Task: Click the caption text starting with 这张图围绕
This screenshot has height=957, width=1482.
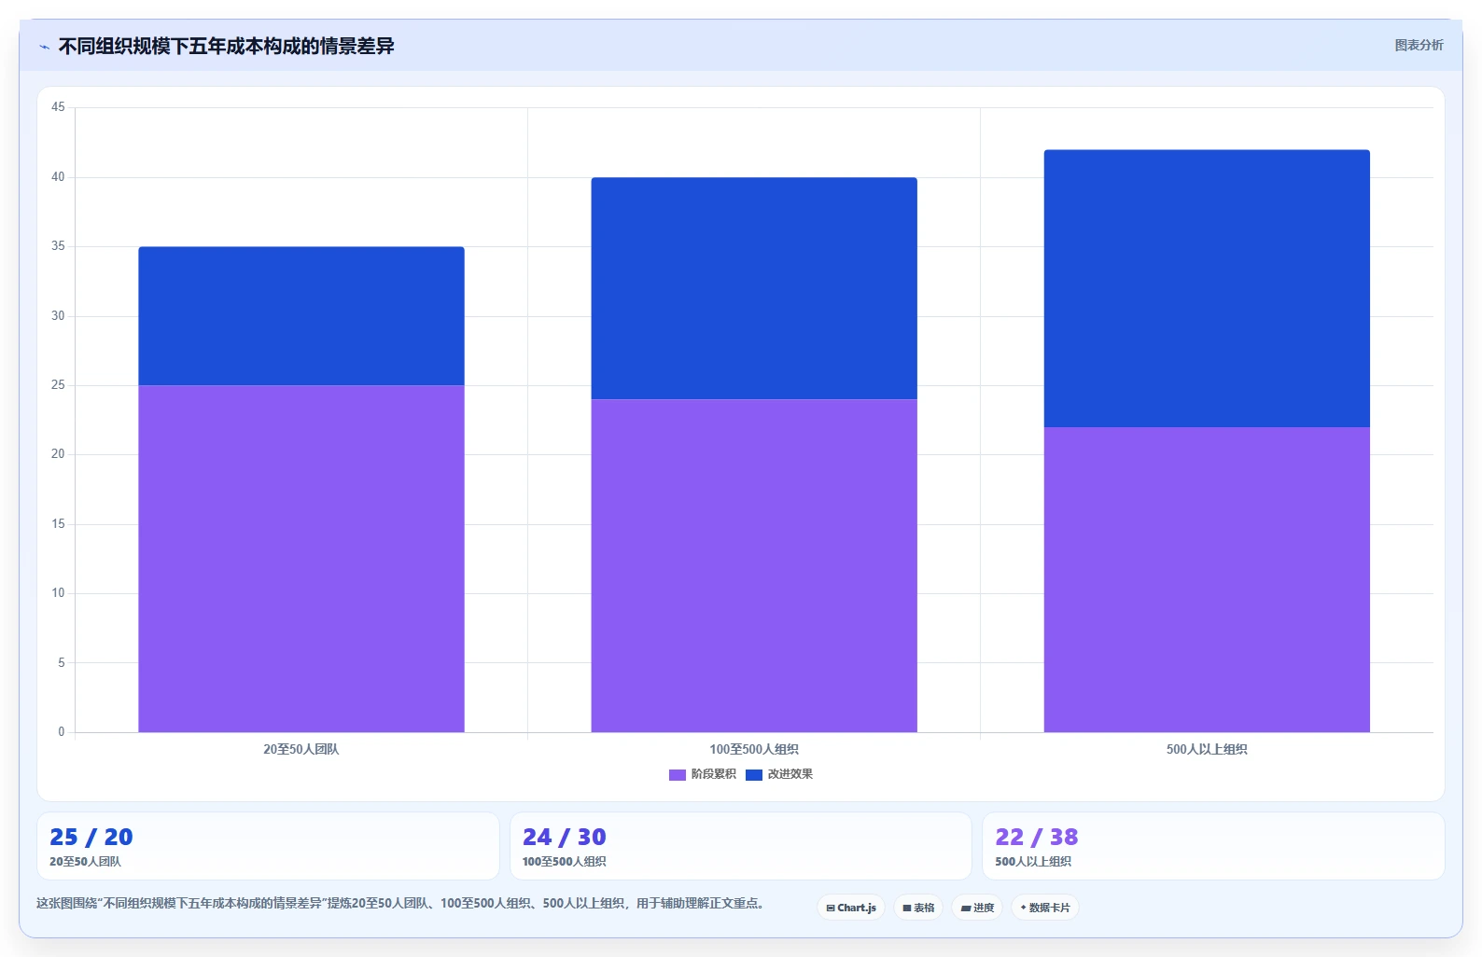Action: point(401,903)
